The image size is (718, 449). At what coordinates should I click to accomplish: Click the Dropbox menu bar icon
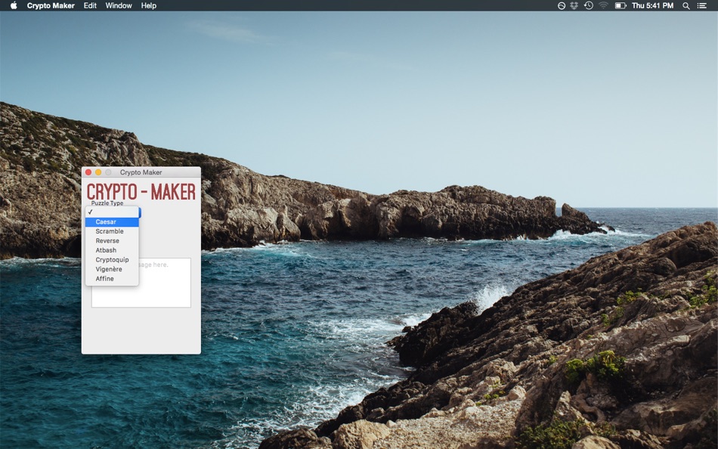(574, 5)
